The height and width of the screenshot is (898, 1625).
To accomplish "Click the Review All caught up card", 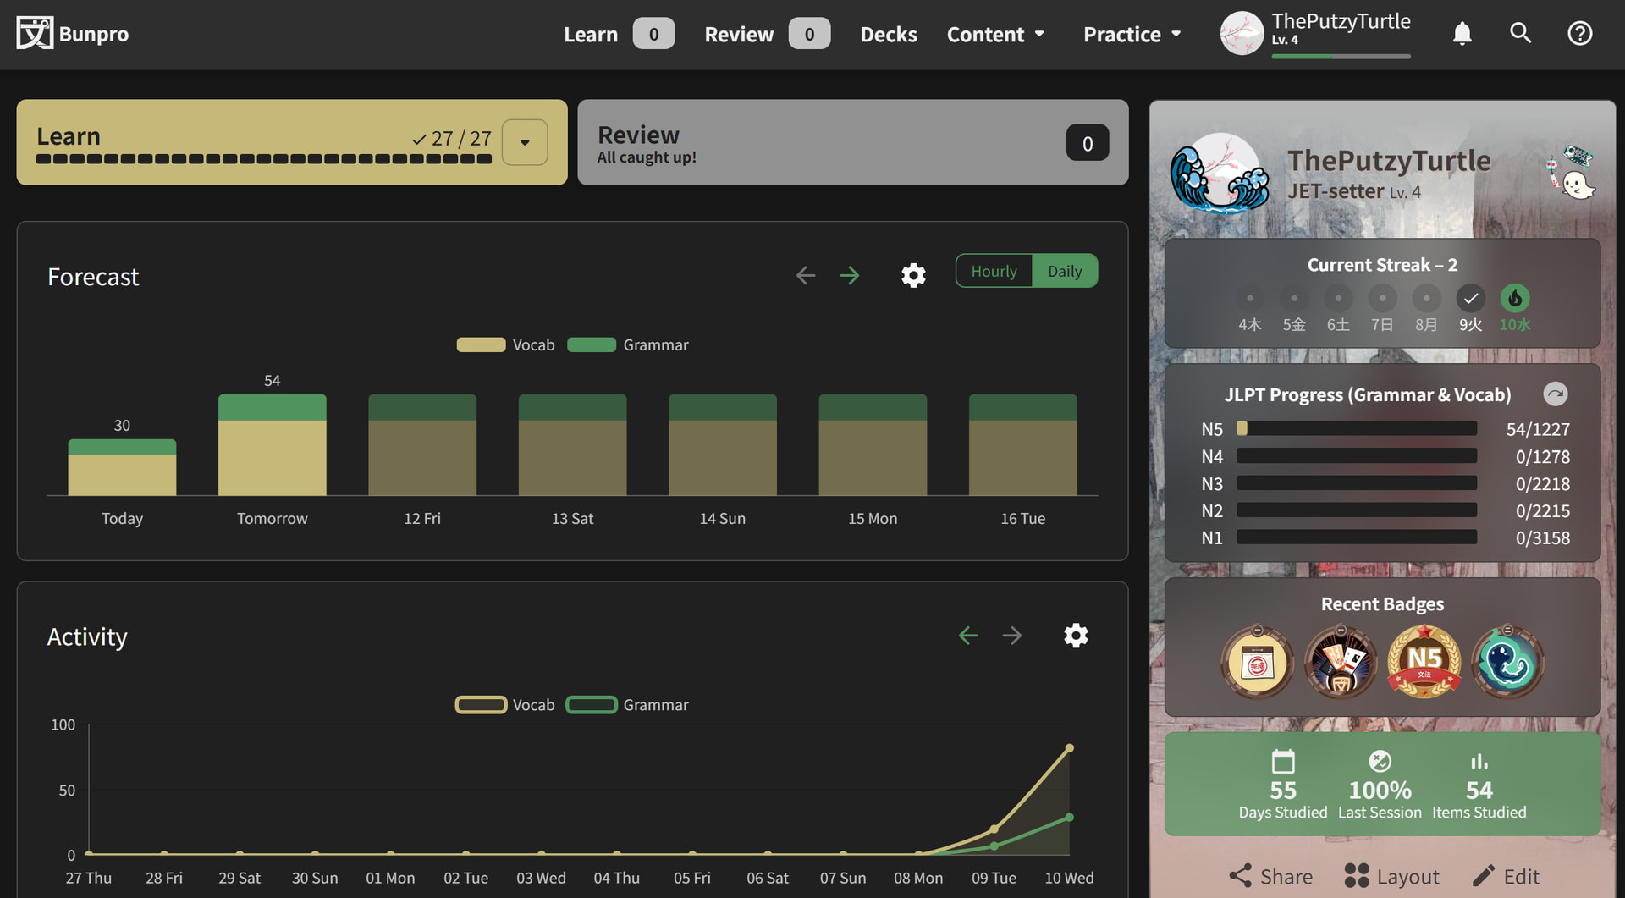I will 853,142.
